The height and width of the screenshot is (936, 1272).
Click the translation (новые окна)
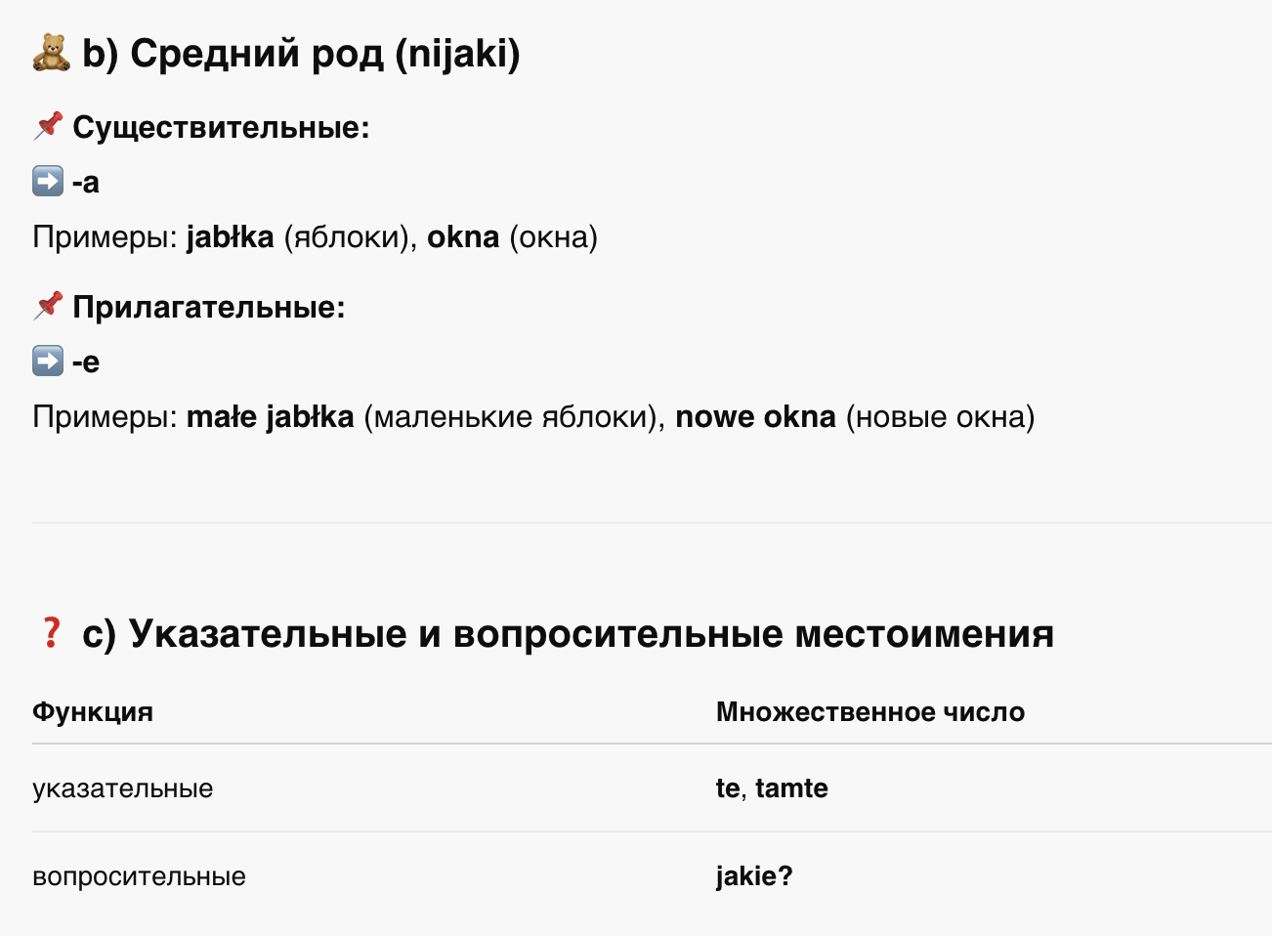click(940, 416)
